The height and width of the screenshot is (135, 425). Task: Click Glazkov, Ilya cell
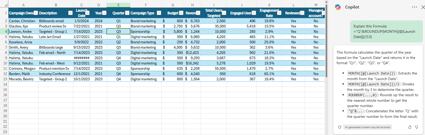24,26
